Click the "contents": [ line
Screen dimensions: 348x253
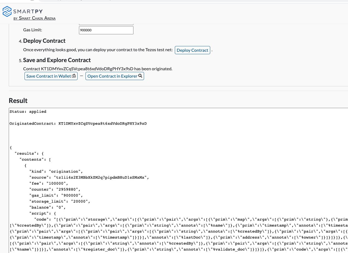[x=35, y=160]
